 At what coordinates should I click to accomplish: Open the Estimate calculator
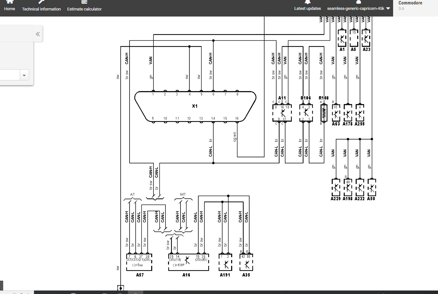(x=84, y=6)
